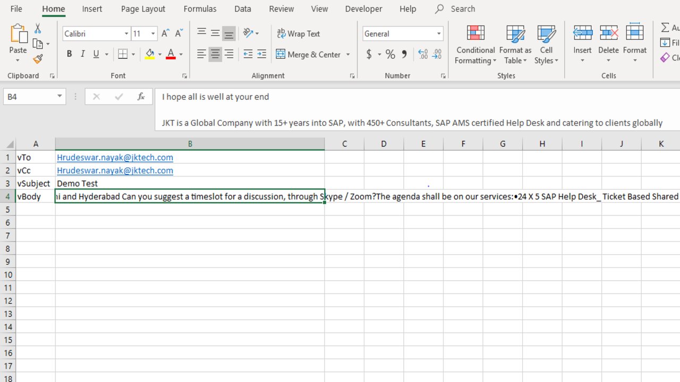Cut selection with the scissors icon
The width and height of the screenshot is (680, 382).
pyautogui.click(x=38, y=29)
